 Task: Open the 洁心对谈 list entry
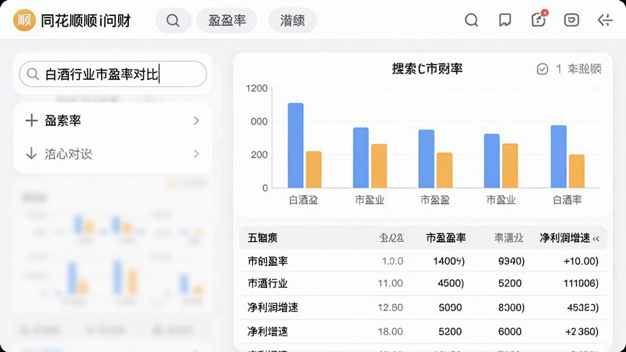click(112, 153)
